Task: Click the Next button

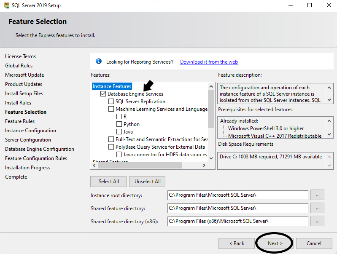Action: [x=275, y=243]
